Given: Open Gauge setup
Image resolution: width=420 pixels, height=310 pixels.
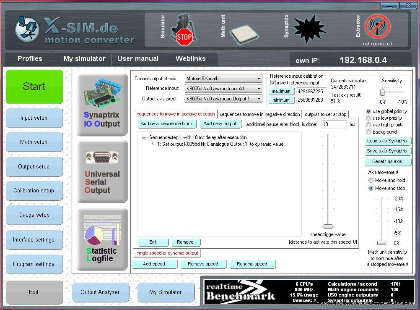Looking at the screenshot, I should click(x=34, y=215).
